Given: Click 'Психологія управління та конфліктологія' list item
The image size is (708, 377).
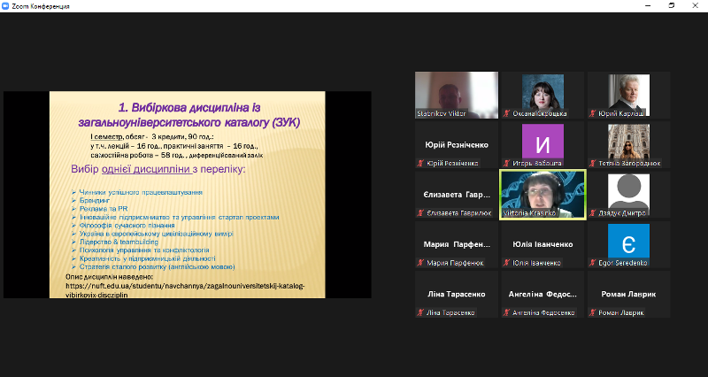Looking at the screenshot, I should pyautogui.click(x=144, y=250).
